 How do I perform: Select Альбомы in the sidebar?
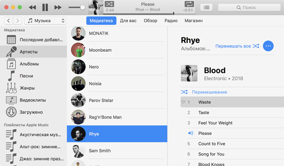(34, 64)
